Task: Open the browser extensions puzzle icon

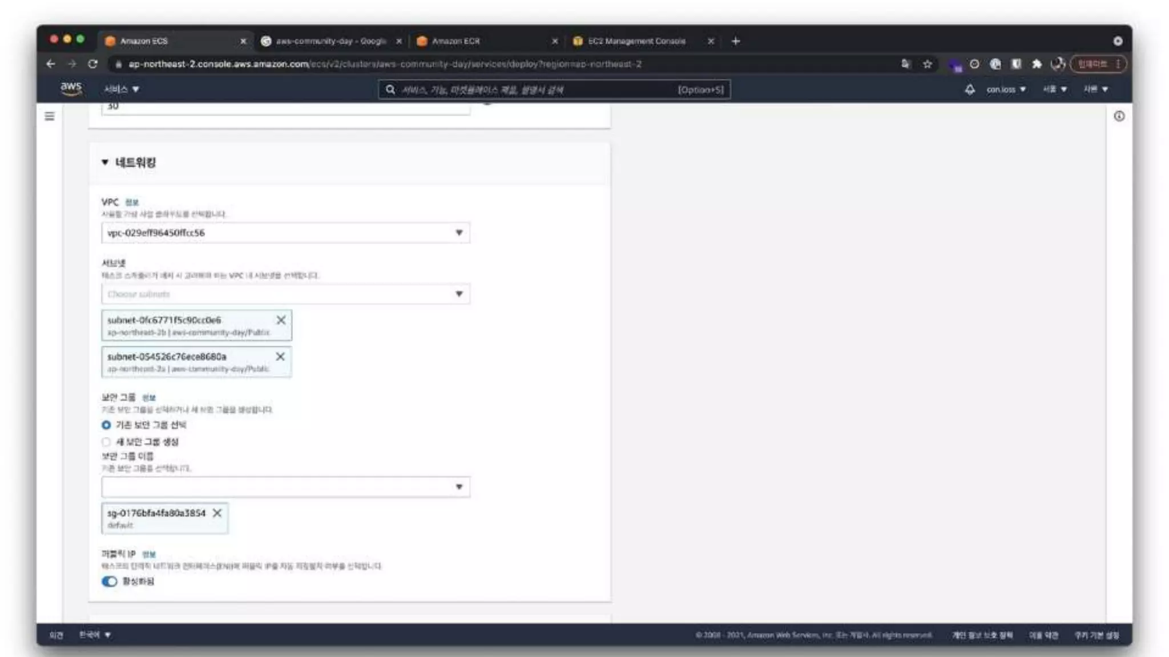Action: 1037,64
